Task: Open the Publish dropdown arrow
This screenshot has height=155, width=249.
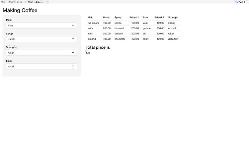Action: pyautogui.click(x=247, y=2)
